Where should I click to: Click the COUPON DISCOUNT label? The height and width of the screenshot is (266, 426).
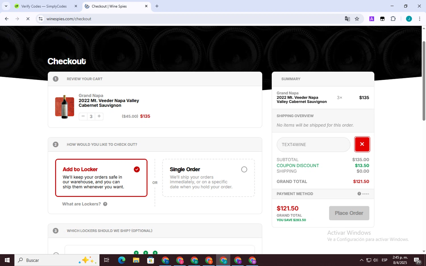click(298, 166)
